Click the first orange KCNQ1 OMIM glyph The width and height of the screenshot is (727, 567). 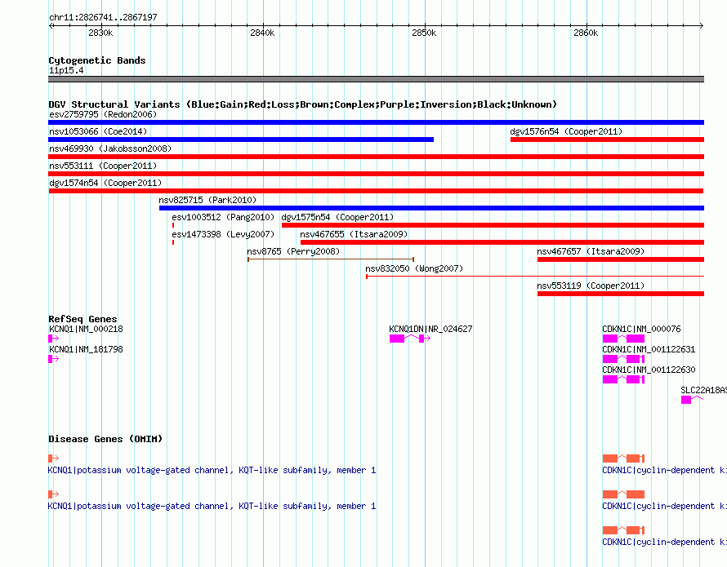53,458
